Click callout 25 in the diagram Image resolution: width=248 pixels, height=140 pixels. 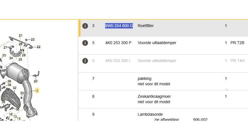[20, 60]
